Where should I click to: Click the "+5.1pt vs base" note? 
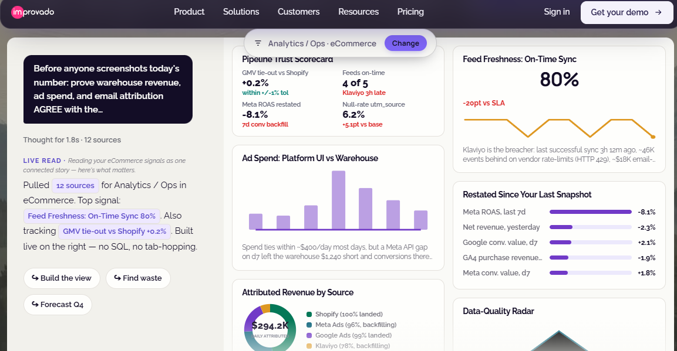[362, 124]
